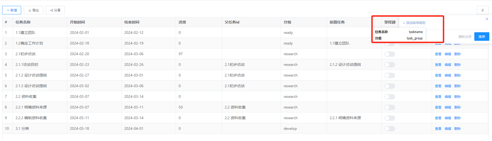Screen dimensions: 492x141
Task: Click 编辑 link for 2.1.1访谈目的 row
Action: pos(448,65)
